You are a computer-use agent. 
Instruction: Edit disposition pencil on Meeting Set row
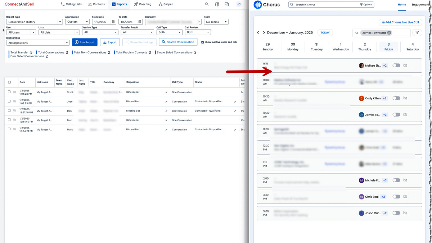click(166, 111)
